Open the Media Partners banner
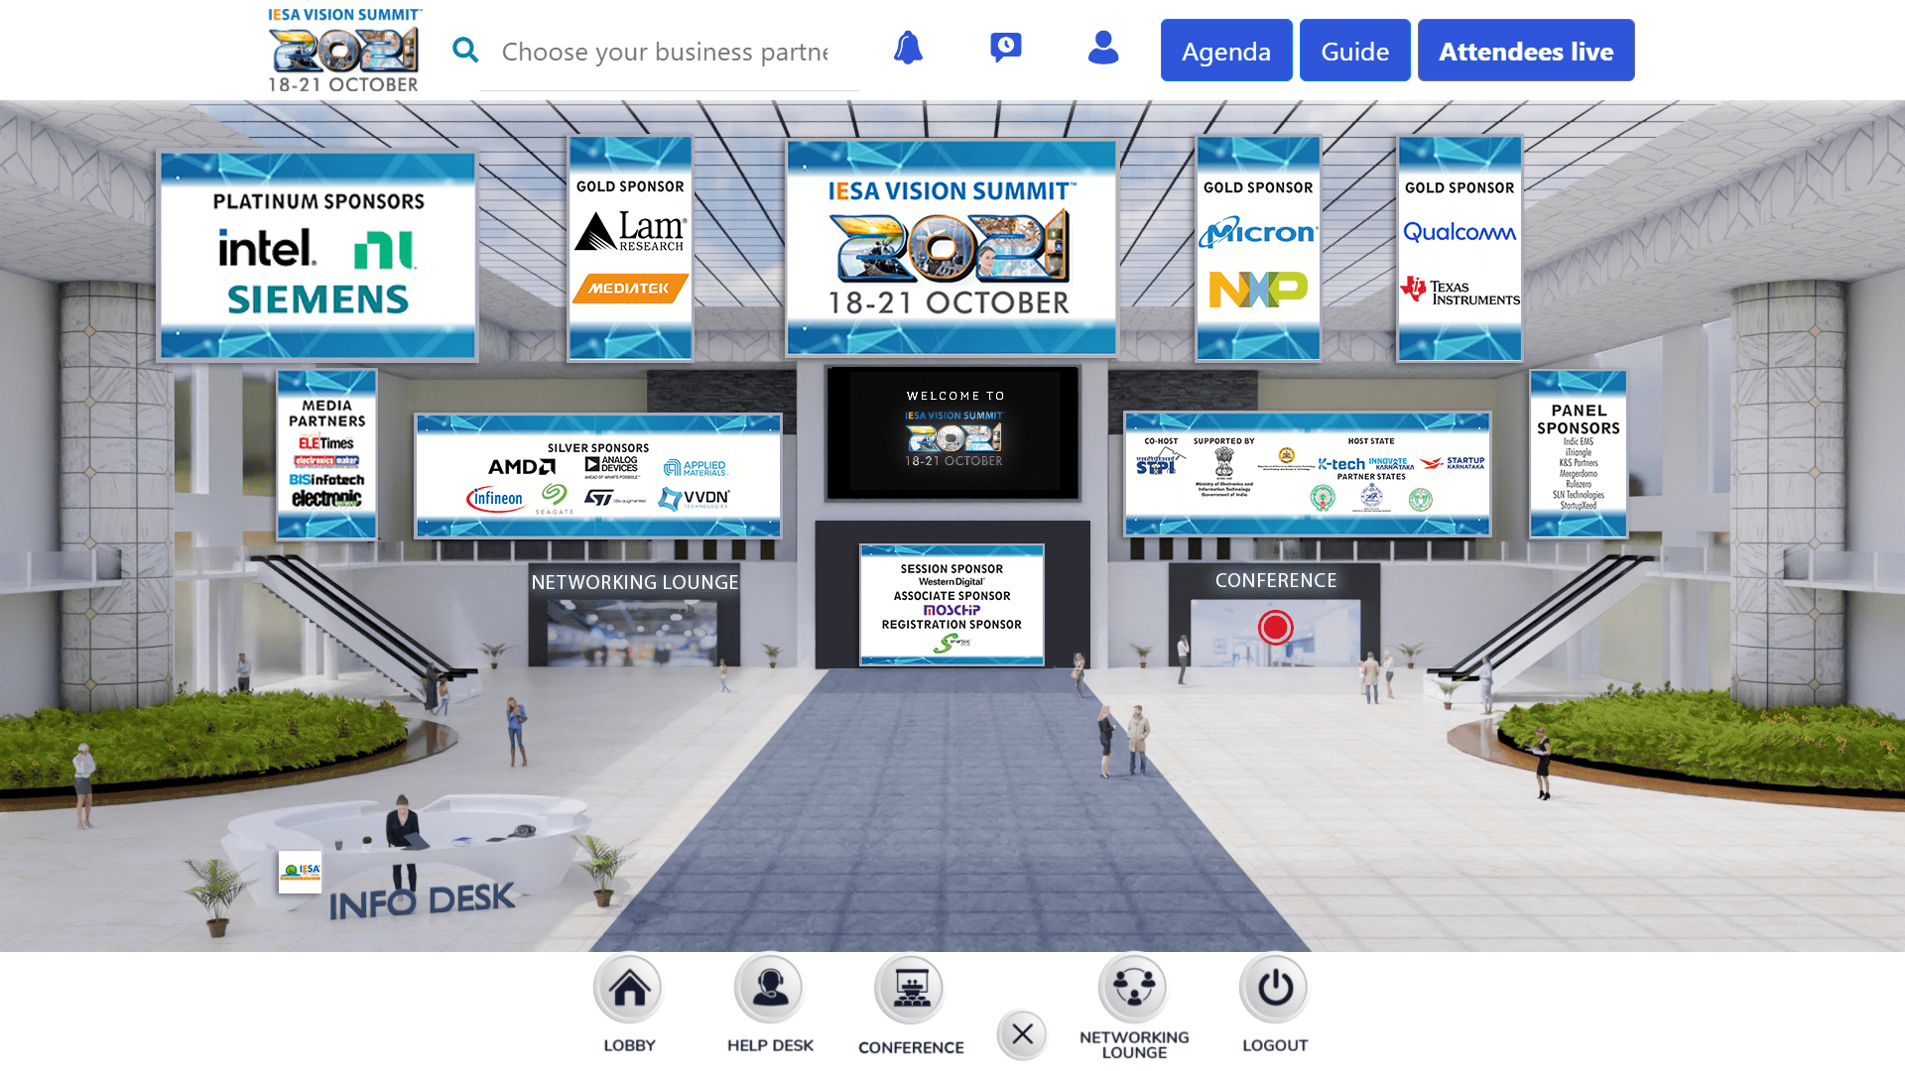Viewport: 1905px width, 1071px height. pyautogui.click(x=326, y=454)
